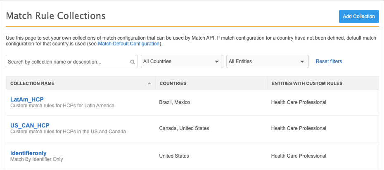This screenshot has height=170, width=384.
Task: Click the United States cell for identifieronly
Action: [174, 156]
